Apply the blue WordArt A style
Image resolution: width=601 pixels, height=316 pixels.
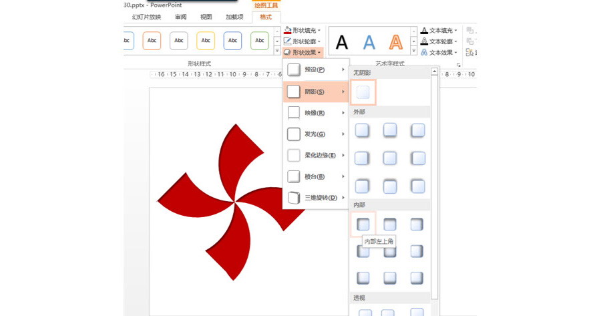point(369,42)
